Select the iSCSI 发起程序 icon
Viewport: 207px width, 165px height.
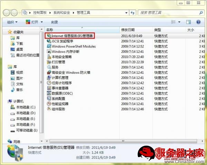[x=49, y=41]
